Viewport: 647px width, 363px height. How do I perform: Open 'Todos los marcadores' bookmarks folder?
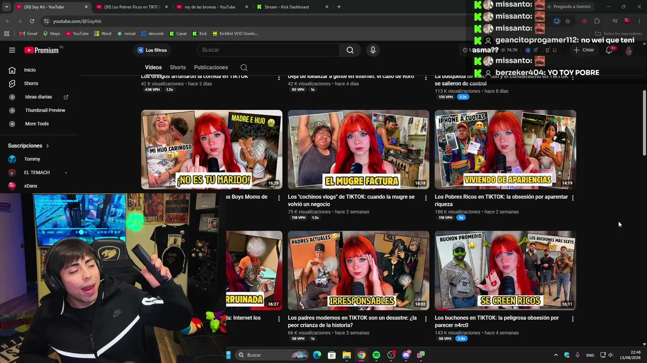pos(619,34)
